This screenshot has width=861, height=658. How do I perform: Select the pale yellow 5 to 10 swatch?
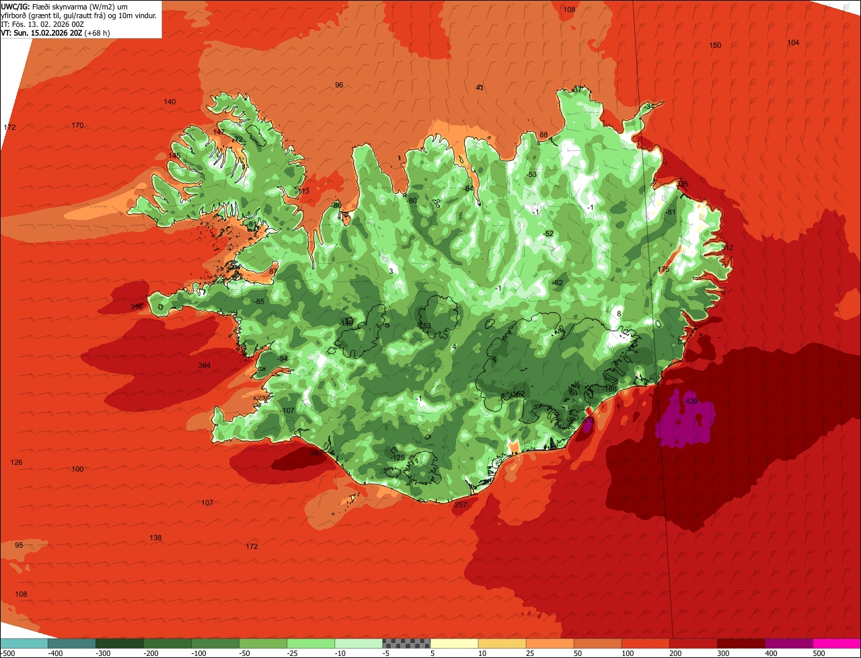point(454,643)
